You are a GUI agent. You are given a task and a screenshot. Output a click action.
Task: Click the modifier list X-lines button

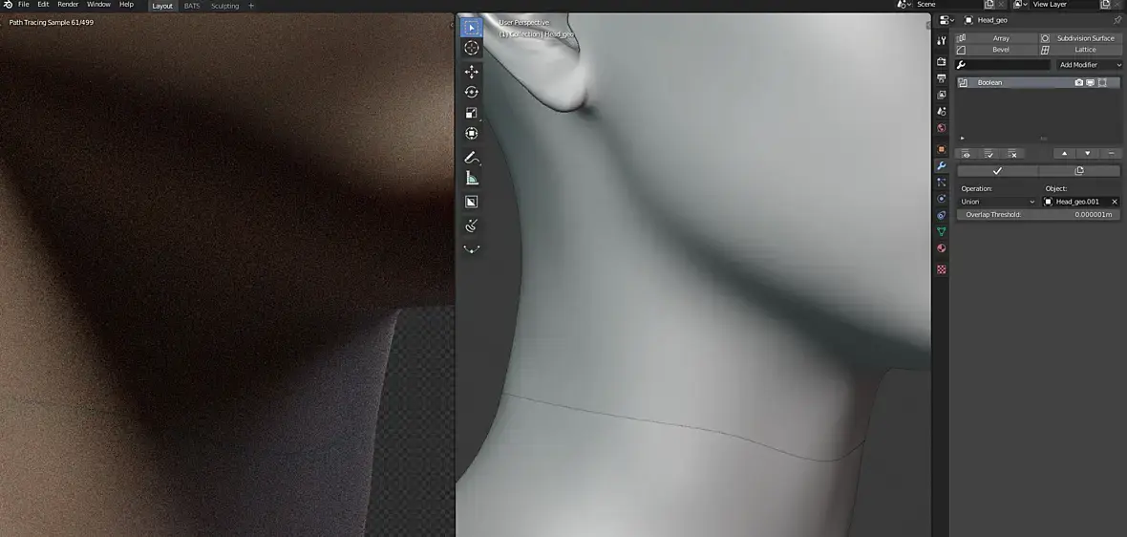(x=1012, y=154)
